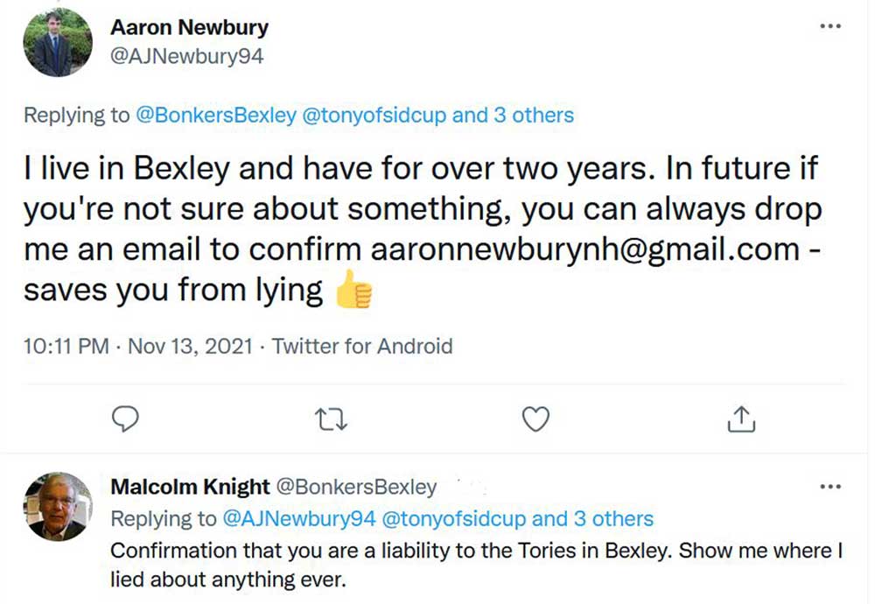Click the 10:11 PM · Nov 13, 2021 timestamp
Screen dimensions: 875x604
point(139,346)
